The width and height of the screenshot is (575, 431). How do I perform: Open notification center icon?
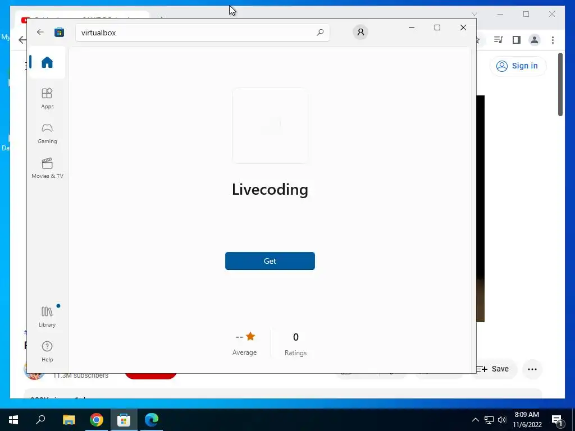[x=558, y=420]
